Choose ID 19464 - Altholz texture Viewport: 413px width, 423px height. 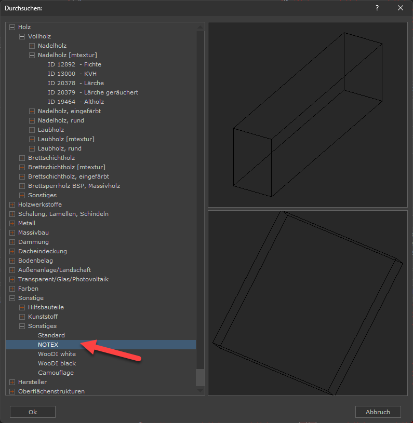75,102
